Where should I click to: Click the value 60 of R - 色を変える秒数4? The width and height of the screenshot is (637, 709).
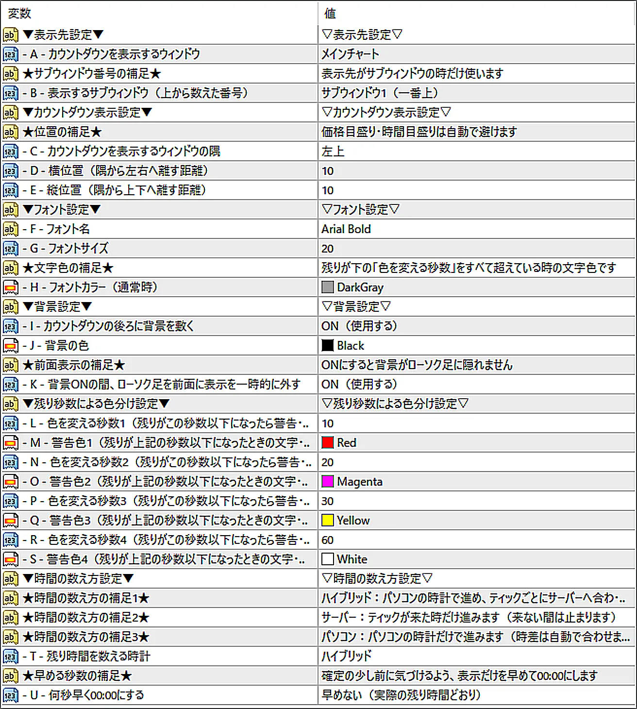(328, 540)
